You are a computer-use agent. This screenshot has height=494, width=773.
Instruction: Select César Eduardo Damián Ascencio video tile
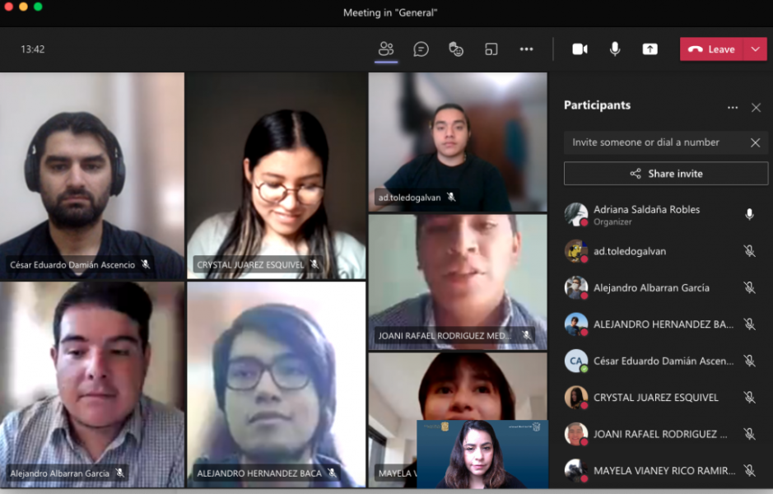click(x=91, y=176)
